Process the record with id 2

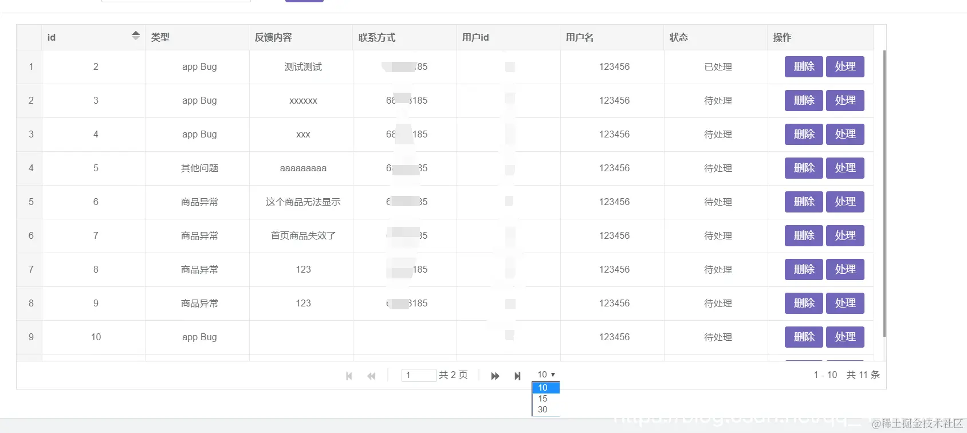coord(845,66)
